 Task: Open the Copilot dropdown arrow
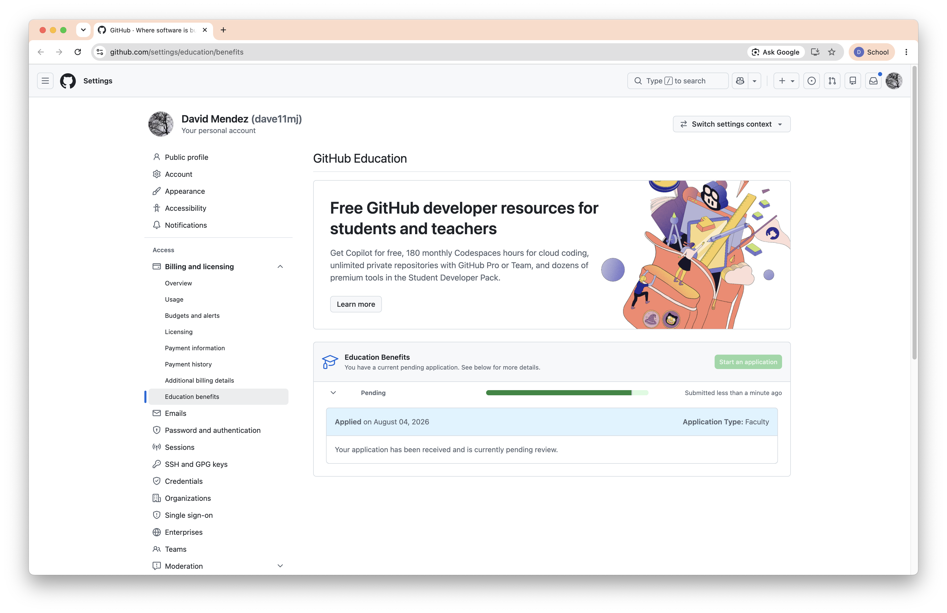tap(755, 81)
